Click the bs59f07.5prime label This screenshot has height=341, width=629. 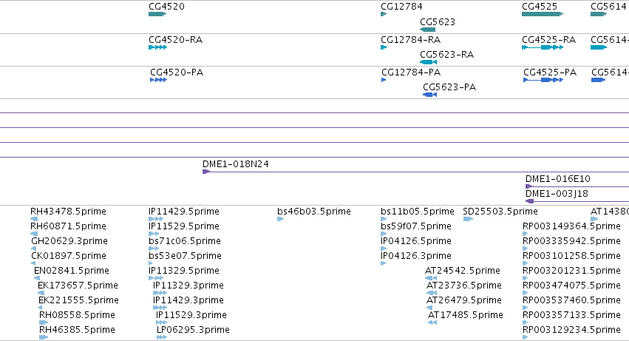416,226
